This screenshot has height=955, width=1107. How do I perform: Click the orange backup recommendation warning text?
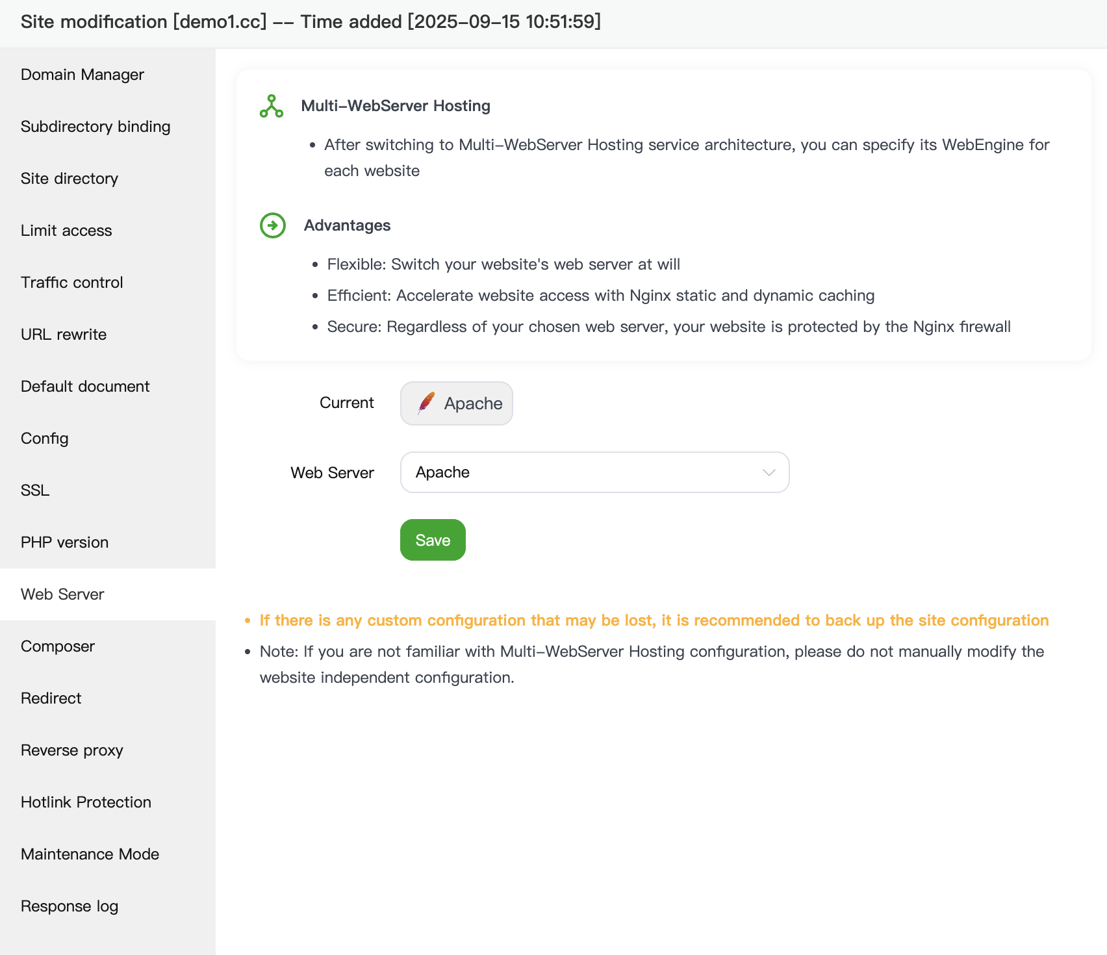coord(653,620)
